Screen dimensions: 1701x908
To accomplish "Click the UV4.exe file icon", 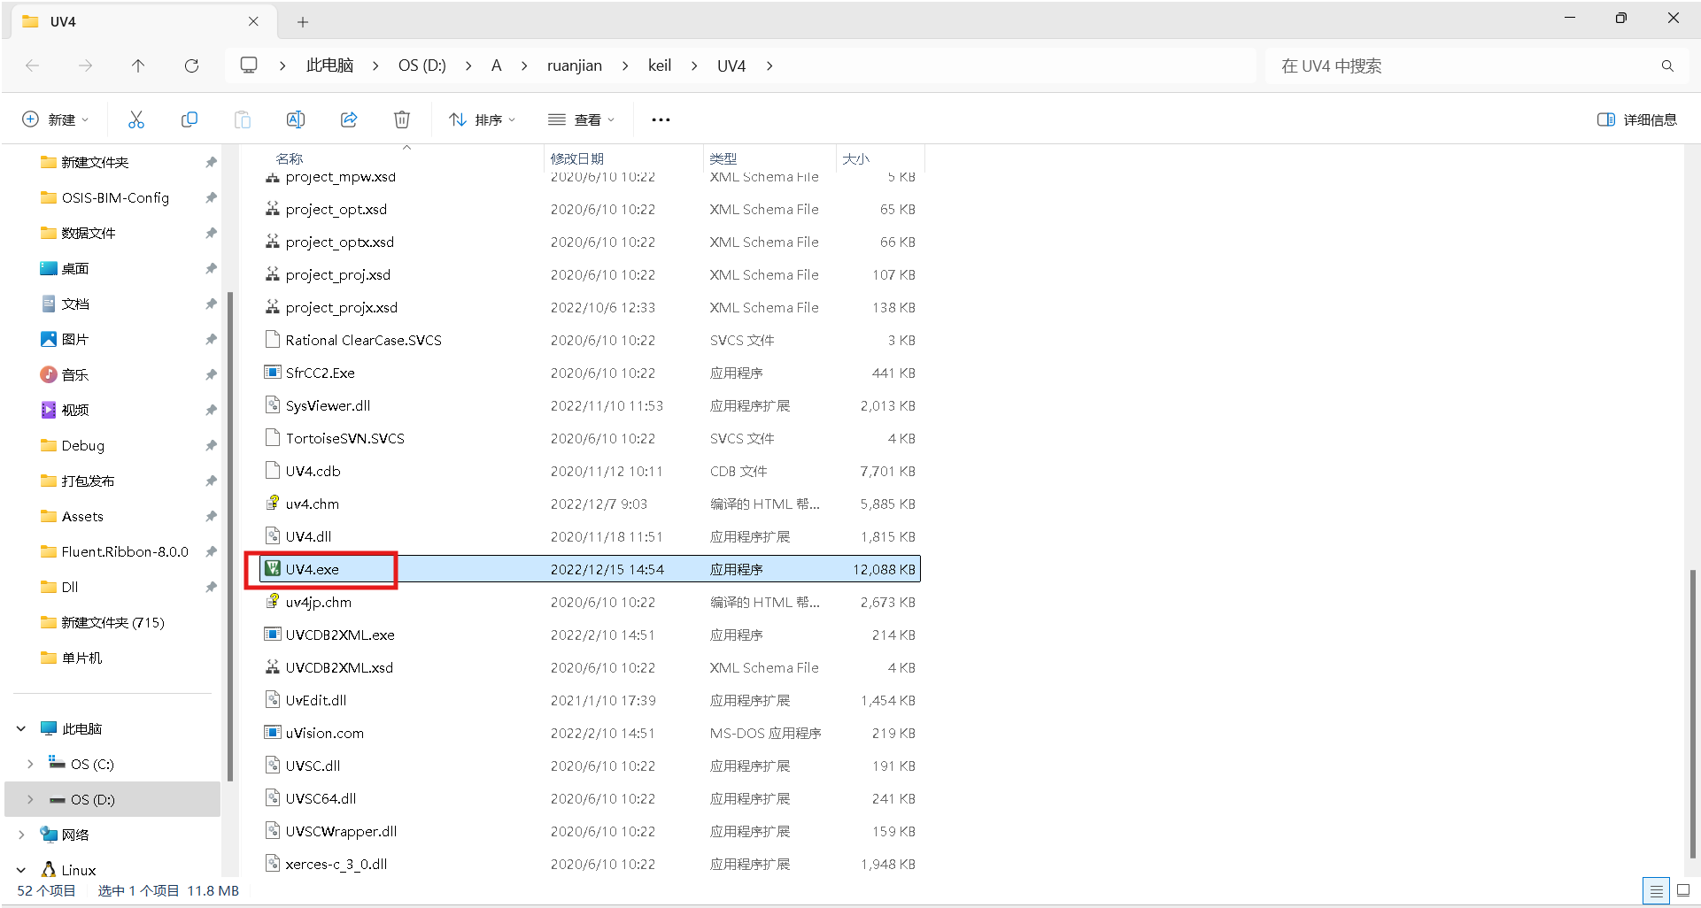I will tap(273, 569).
